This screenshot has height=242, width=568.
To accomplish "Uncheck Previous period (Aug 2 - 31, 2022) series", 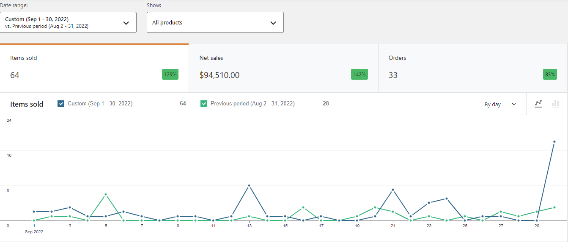I will (204, 104).
